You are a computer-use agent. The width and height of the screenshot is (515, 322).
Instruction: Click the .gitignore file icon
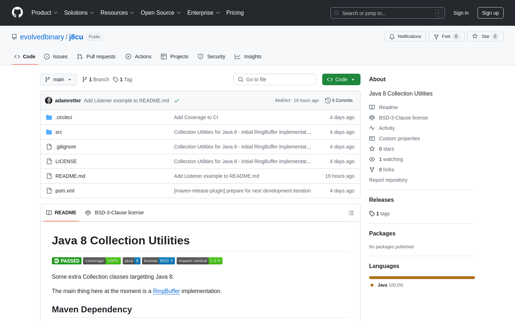[x=49, y=147]
